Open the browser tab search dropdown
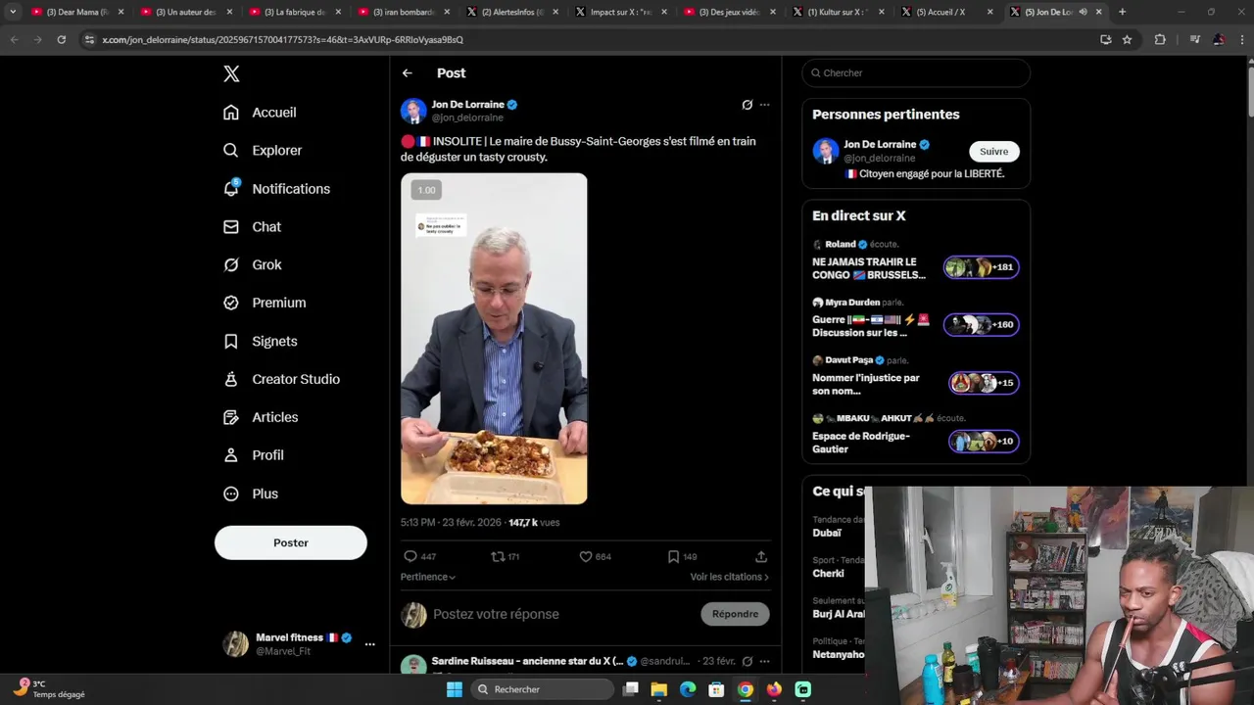Screen dimensions: 1254x705 coord(13,12)
